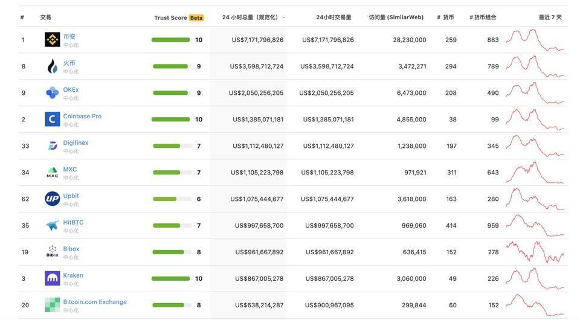
Task: Select Kraken trust score value 10
Action: click(199, 278)
